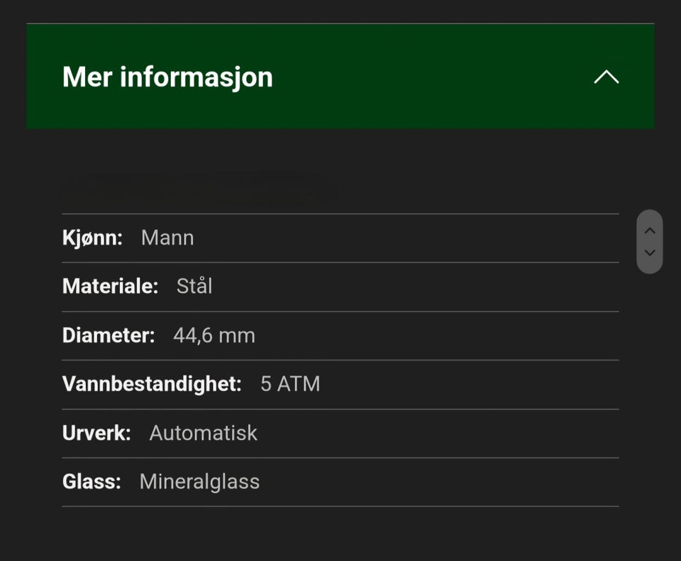Select the Mann value text
Screen dimensions: 681x561
click(167, 238)
